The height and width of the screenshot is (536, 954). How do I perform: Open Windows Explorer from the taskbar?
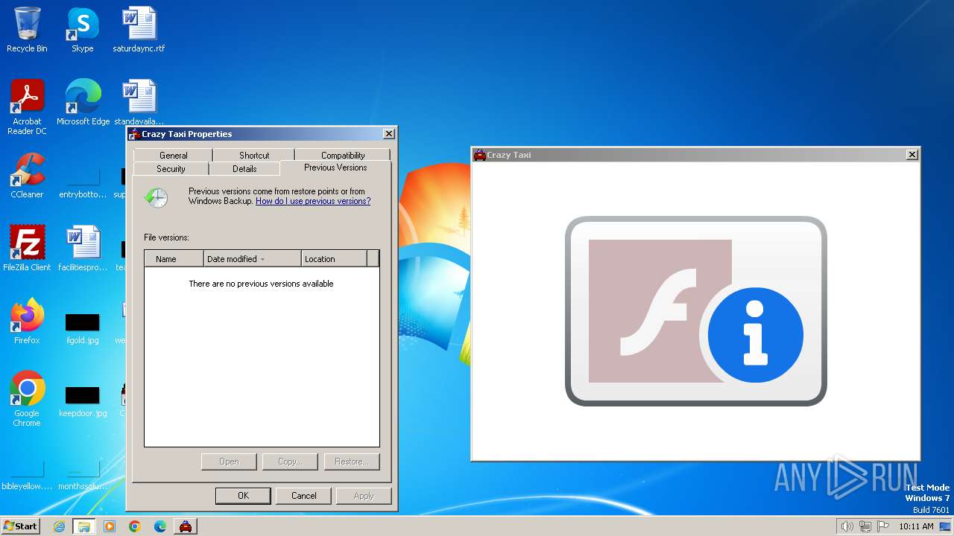pyautogui.click(x=84, y=526)
